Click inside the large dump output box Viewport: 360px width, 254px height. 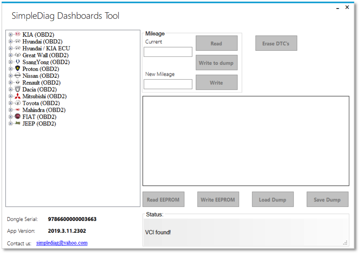tap(246, 141)
